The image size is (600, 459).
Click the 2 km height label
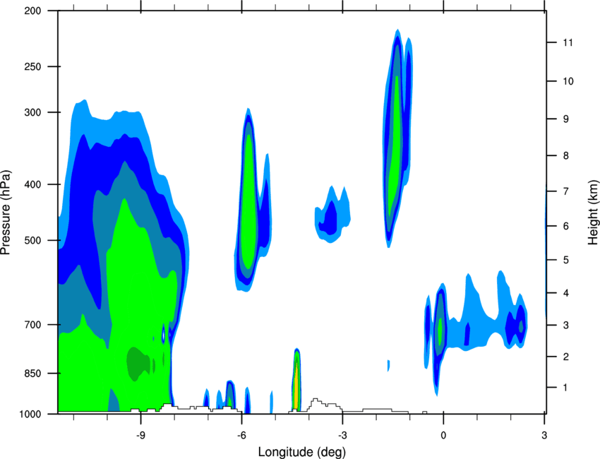pyautogui.click(x=566, y=357)
